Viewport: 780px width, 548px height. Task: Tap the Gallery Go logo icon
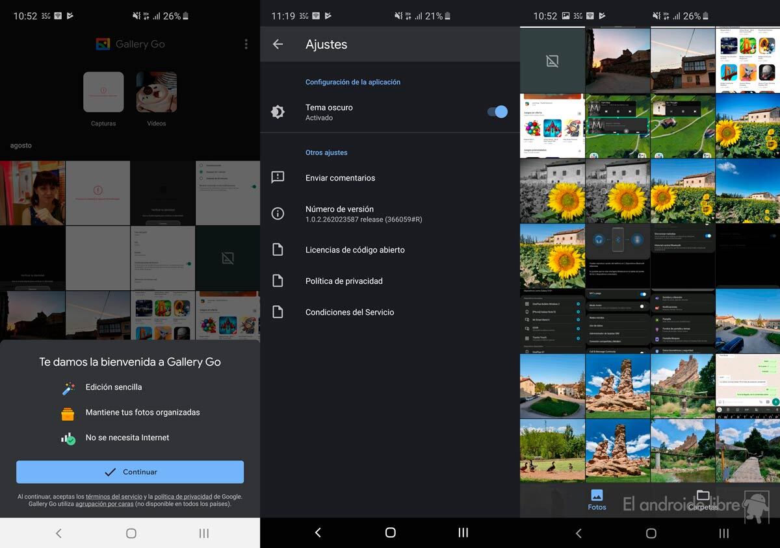pos(103,44)
